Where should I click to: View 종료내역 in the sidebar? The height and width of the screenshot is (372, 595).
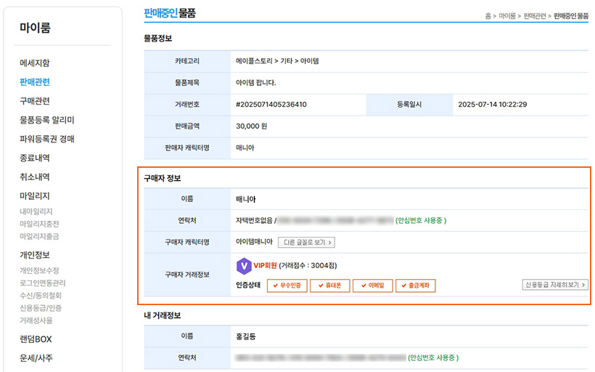pyautogui.click(x=35, y=158)
